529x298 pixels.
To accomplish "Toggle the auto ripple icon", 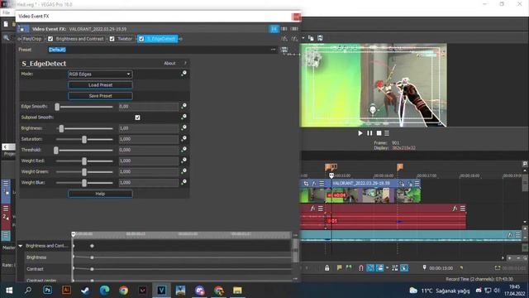I will click(380, 268).
